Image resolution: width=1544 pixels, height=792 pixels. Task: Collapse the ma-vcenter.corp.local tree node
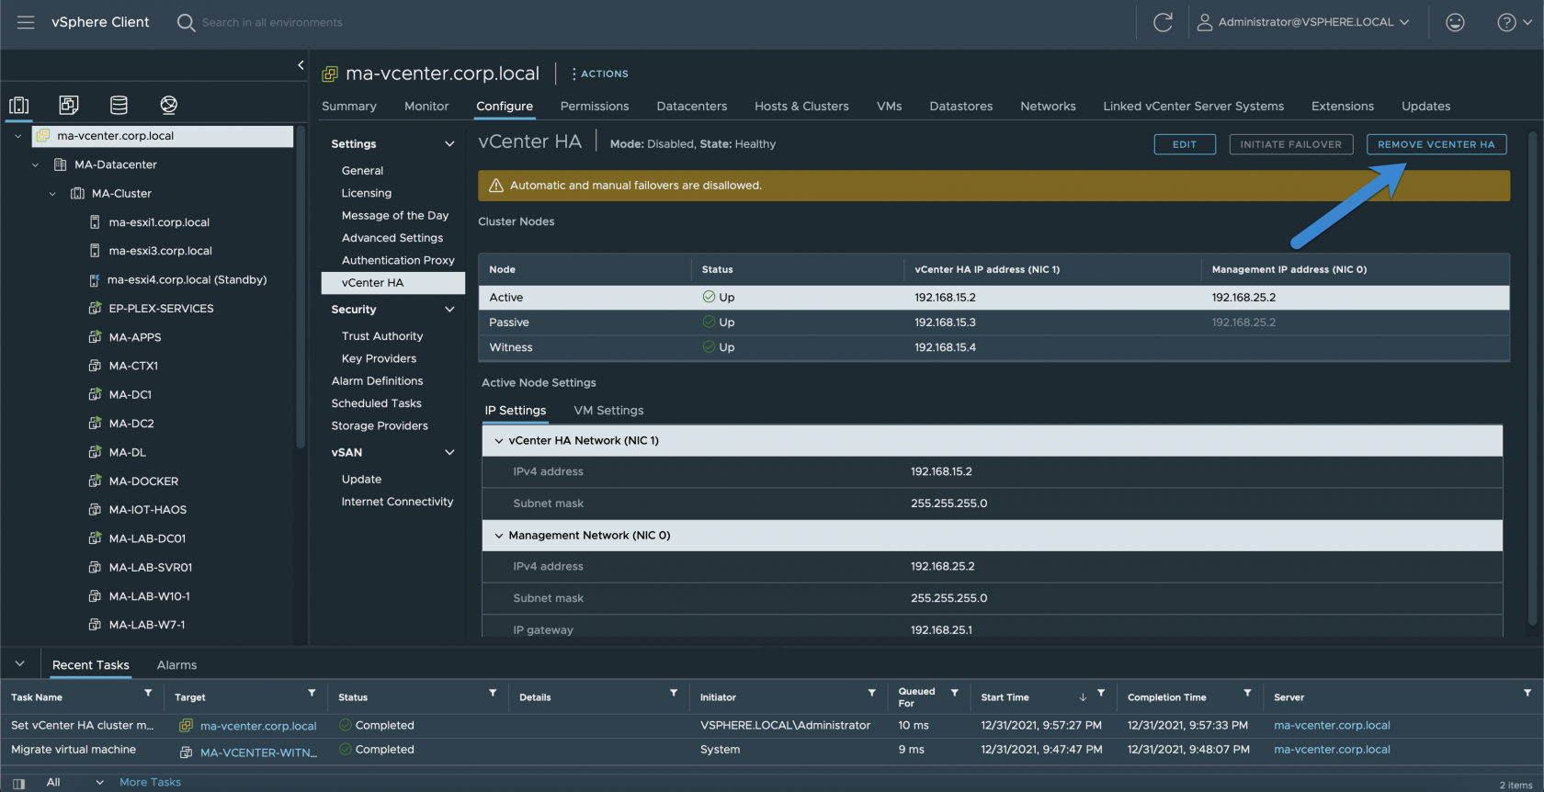(17, 136)
